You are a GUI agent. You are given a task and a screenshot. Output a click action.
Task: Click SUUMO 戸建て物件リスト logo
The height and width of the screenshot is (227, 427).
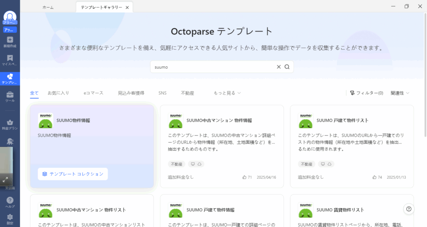tap(306, 121)
